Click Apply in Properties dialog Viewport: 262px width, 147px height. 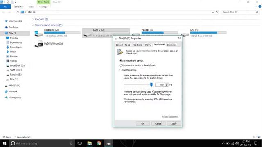[174, 124]
